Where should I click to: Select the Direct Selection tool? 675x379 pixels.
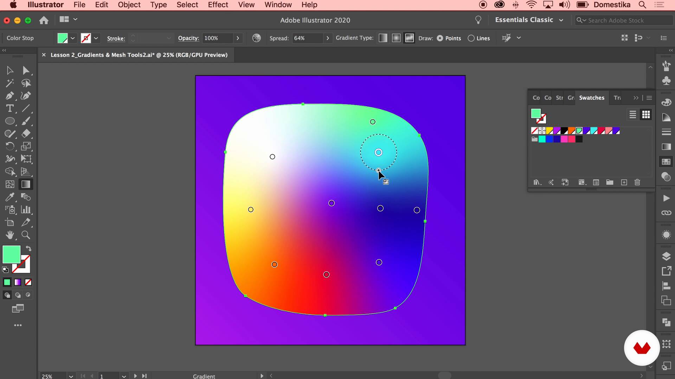click(x=26, y=71)
